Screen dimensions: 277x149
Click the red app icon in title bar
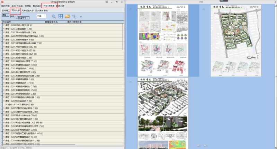[2, 2]
